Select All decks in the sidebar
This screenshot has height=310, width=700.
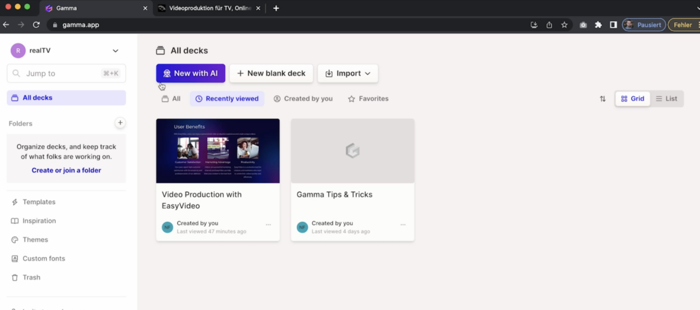(67, 98)
